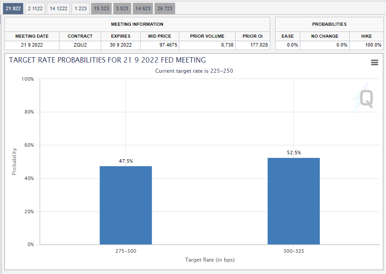This screenshot has height=274, width=386.
Task: Go to the 3 523 meeting tab
Action: click(122, 8)
